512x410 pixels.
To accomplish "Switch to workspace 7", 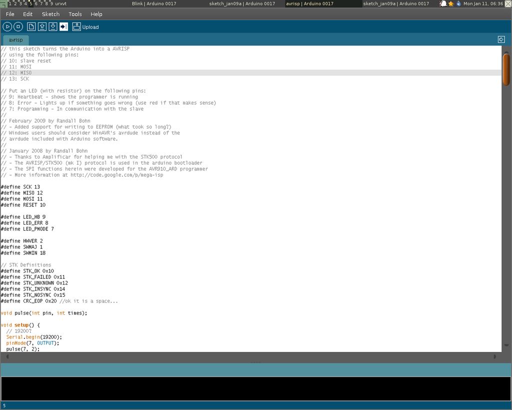I will pyautogui.click(x=41, y=4).
